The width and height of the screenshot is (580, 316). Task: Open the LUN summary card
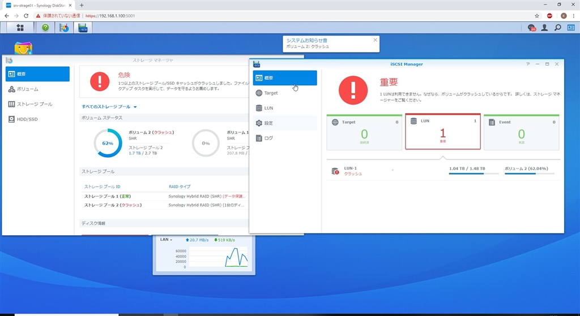[443, 131]
